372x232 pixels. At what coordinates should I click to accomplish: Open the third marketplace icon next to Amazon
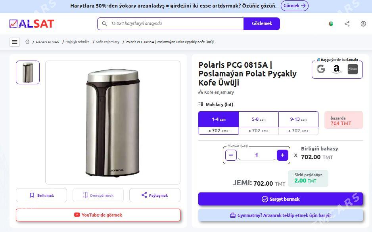click(x=352, y=70)
